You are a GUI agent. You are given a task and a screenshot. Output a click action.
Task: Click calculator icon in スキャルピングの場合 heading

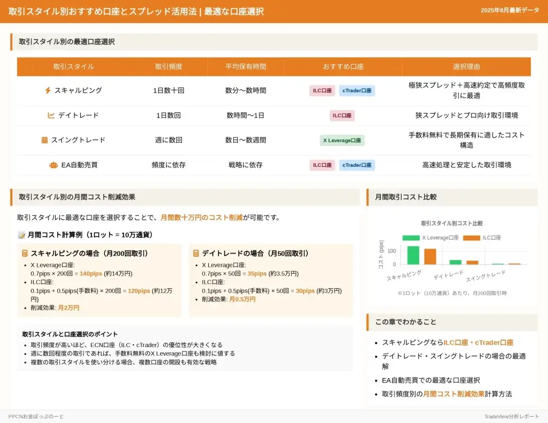25,253
